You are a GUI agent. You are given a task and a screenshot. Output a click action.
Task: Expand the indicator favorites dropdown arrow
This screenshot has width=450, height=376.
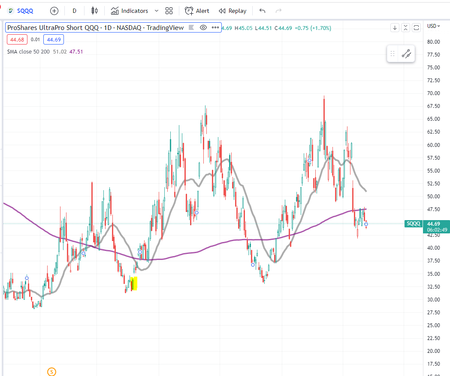157,11
